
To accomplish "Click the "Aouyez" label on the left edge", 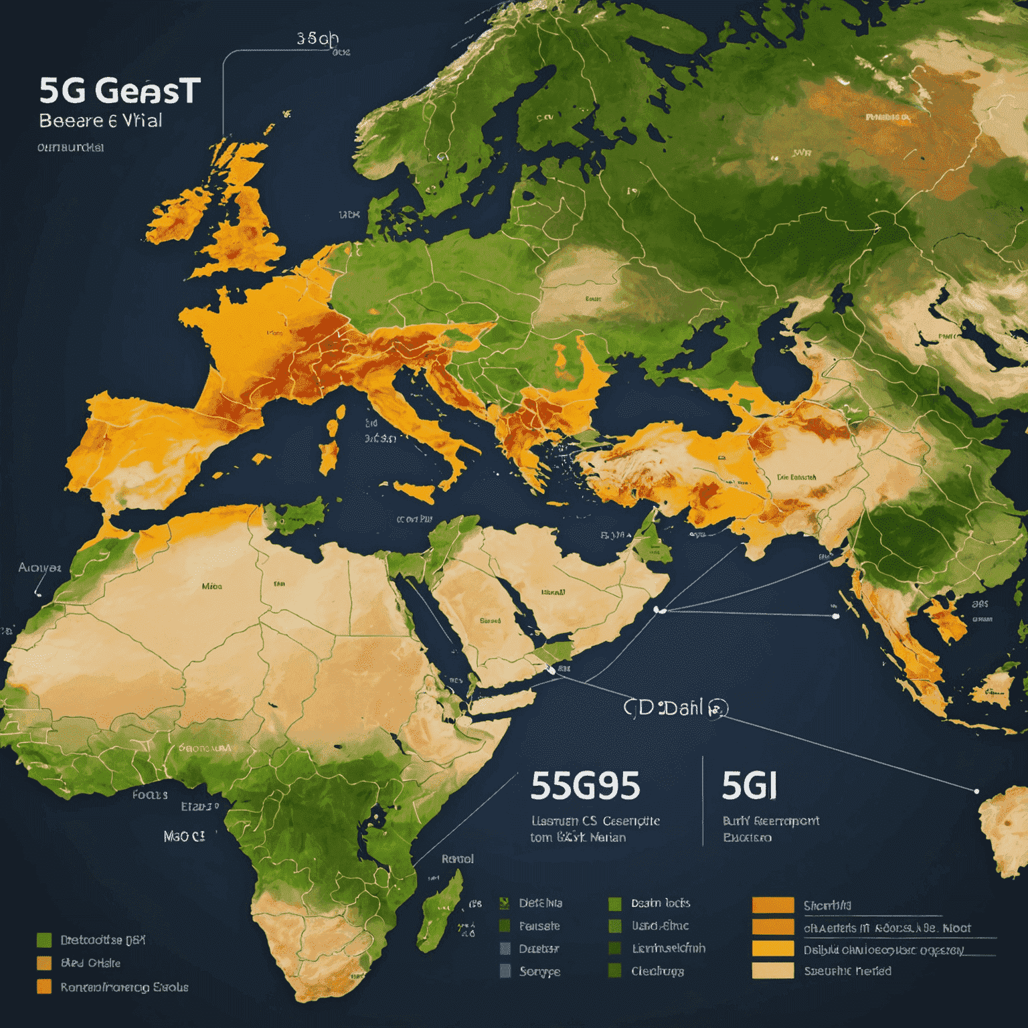I will point(39,568).
